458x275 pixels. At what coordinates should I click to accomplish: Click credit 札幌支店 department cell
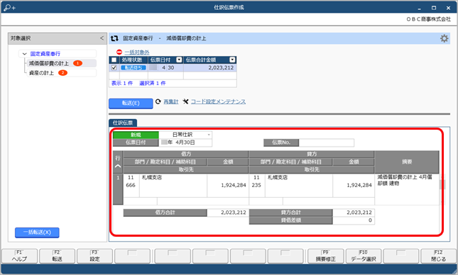[278, 177]
